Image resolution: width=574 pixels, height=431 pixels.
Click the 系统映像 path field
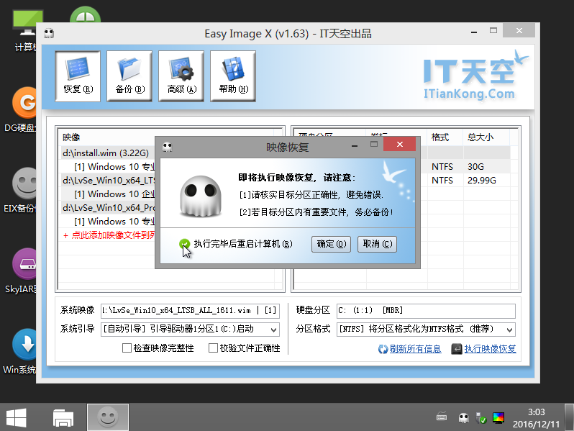tap(190, 311)
